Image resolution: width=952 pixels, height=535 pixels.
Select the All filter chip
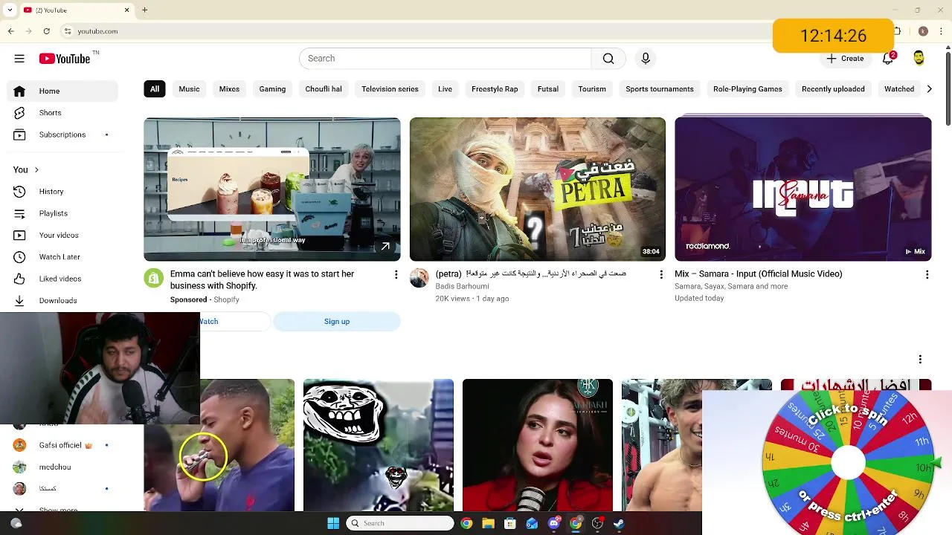155,89
